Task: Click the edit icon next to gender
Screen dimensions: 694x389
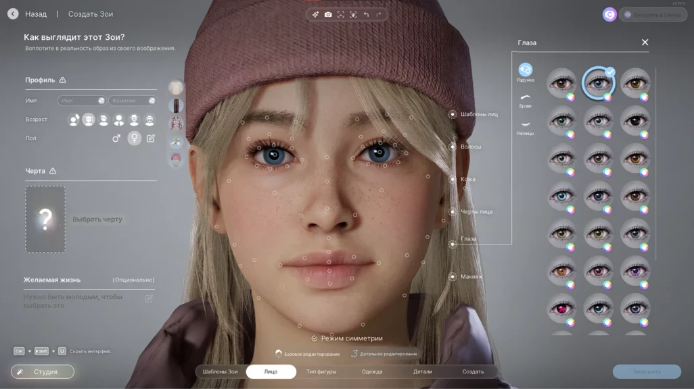Action: coord(151,138)
